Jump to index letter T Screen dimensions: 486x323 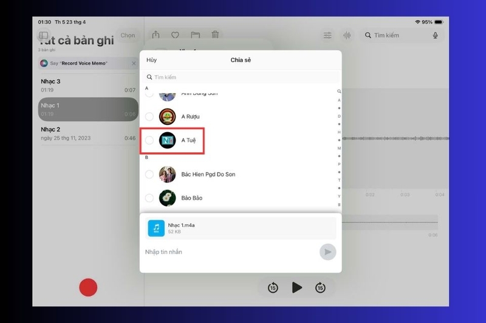coord(339,180)
